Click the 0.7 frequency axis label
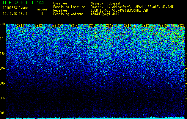Image resolution: width=187 pixels, height=119 pixels. click(x=2, y=98)
